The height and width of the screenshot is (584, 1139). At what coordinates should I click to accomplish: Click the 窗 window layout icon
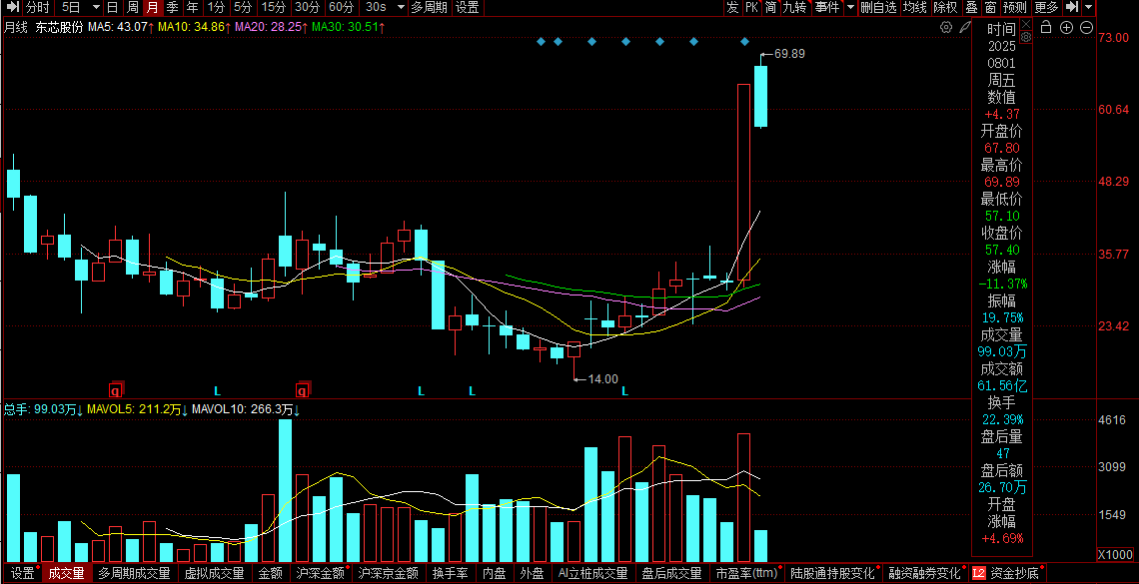tap(990, 8)
